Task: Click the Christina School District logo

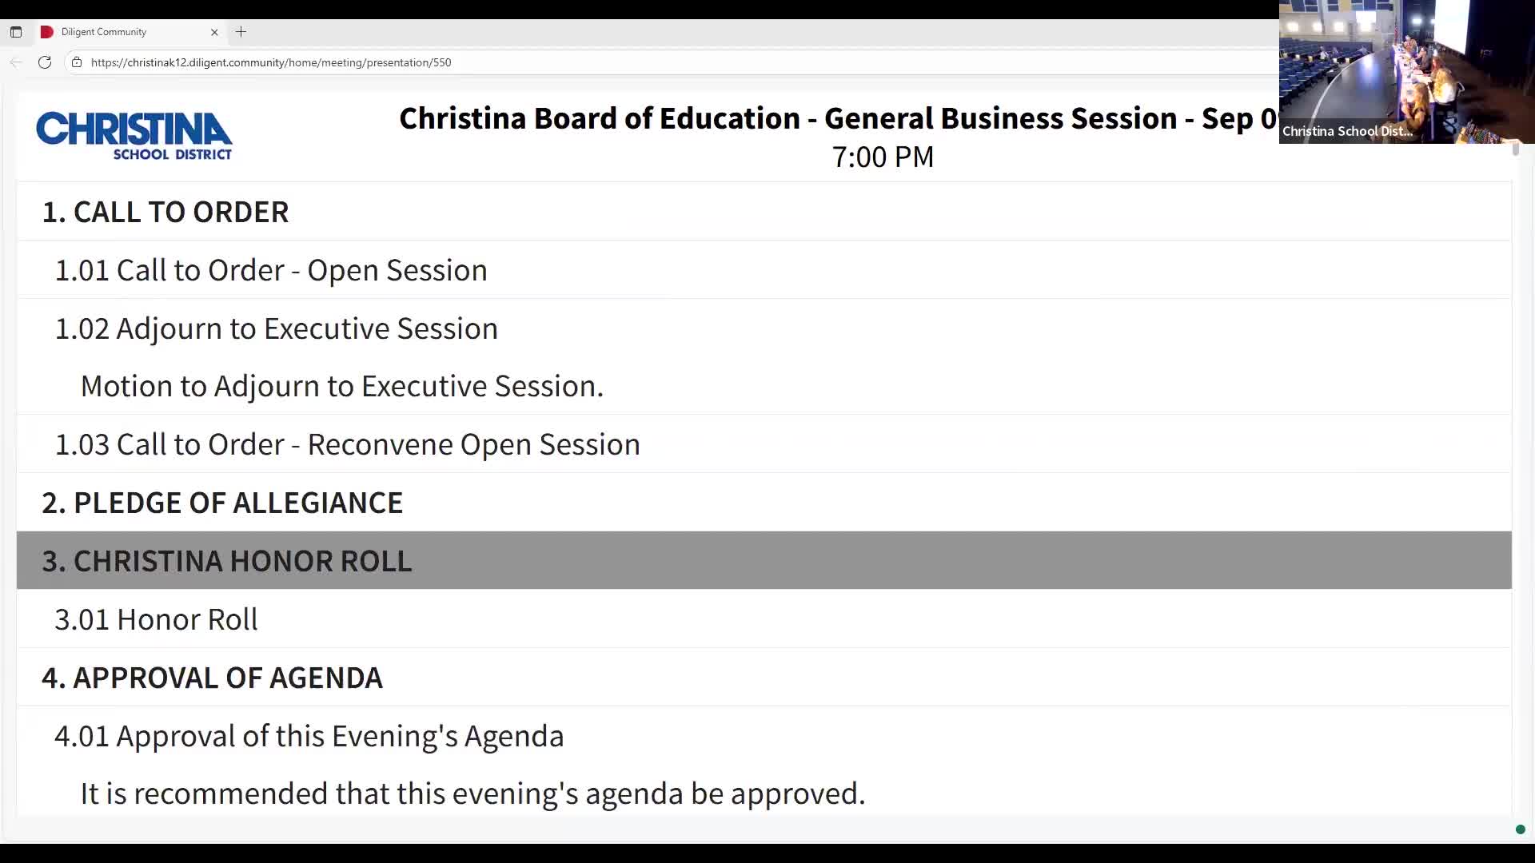Action: coord(134,136)
